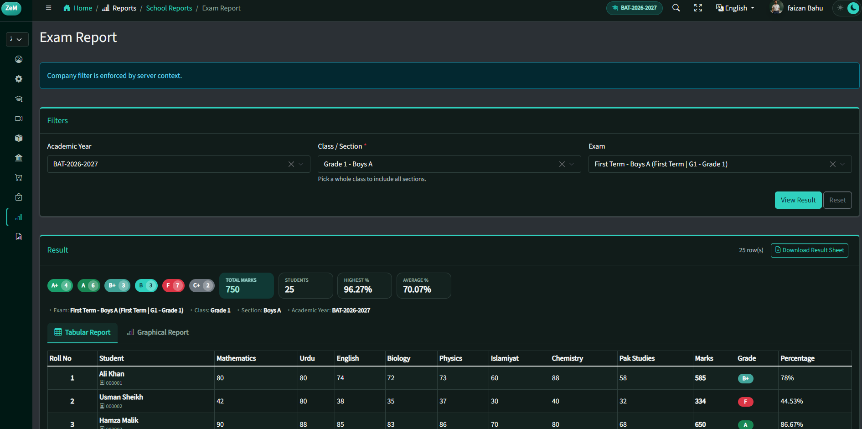
Task: Open the graduation cap sidebar icon
Action: click(19, 98)
